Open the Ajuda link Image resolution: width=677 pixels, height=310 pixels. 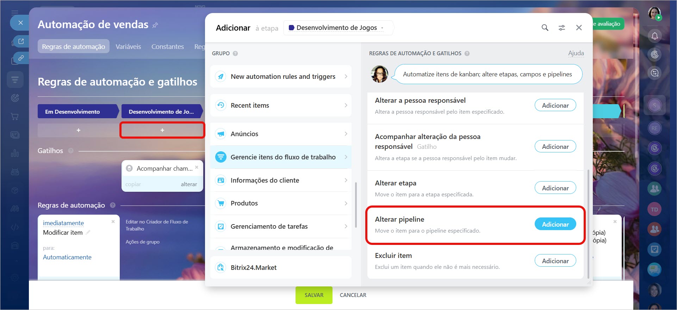(576, 53)
